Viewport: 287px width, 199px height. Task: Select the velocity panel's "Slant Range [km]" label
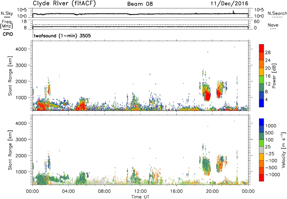[x=10, y=150]
